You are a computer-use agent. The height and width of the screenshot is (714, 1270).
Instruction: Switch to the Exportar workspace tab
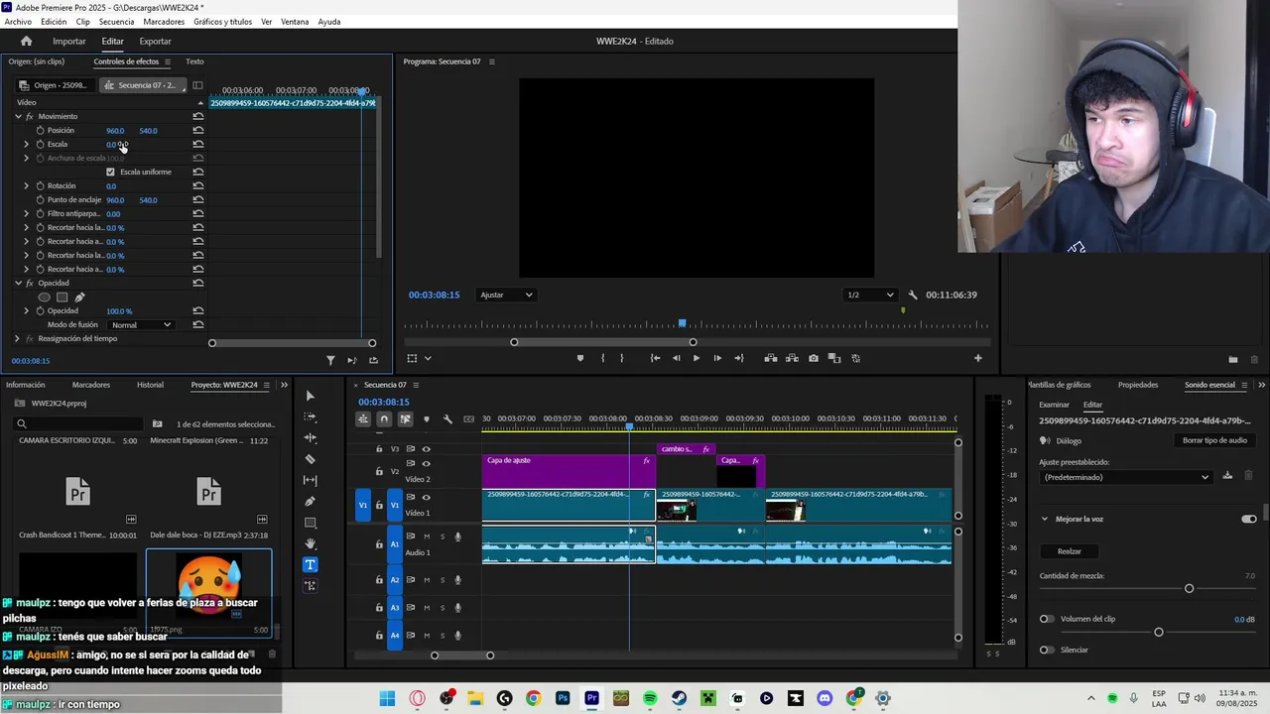tap(155, 41)
